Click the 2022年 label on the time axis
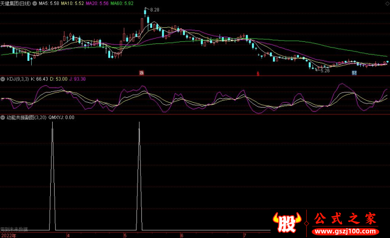Image resolution: width=390 pixels, height=238 pixels. coord(8,235)
